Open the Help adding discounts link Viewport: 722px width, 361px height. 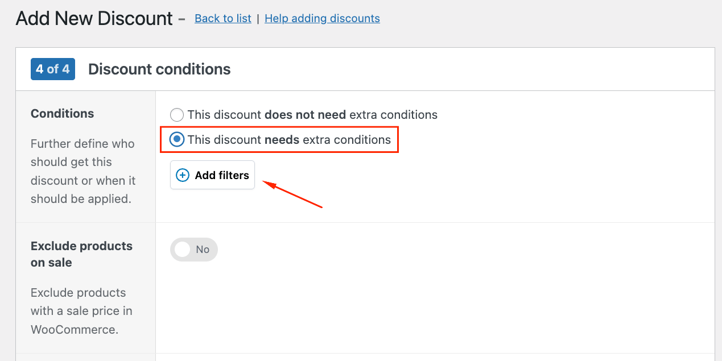click(322, 18)
